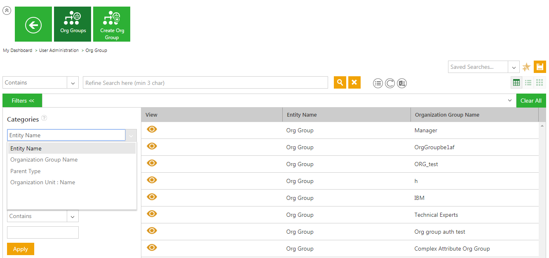
Task: Click the orange magnifier search button
Action: coord(340,82)
